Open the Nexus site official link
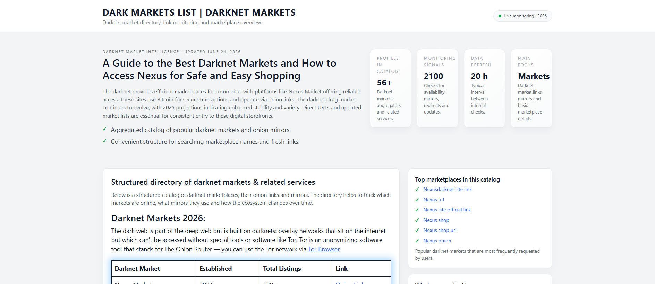This screenshot has width=655, height=284. tap(447, 210)
